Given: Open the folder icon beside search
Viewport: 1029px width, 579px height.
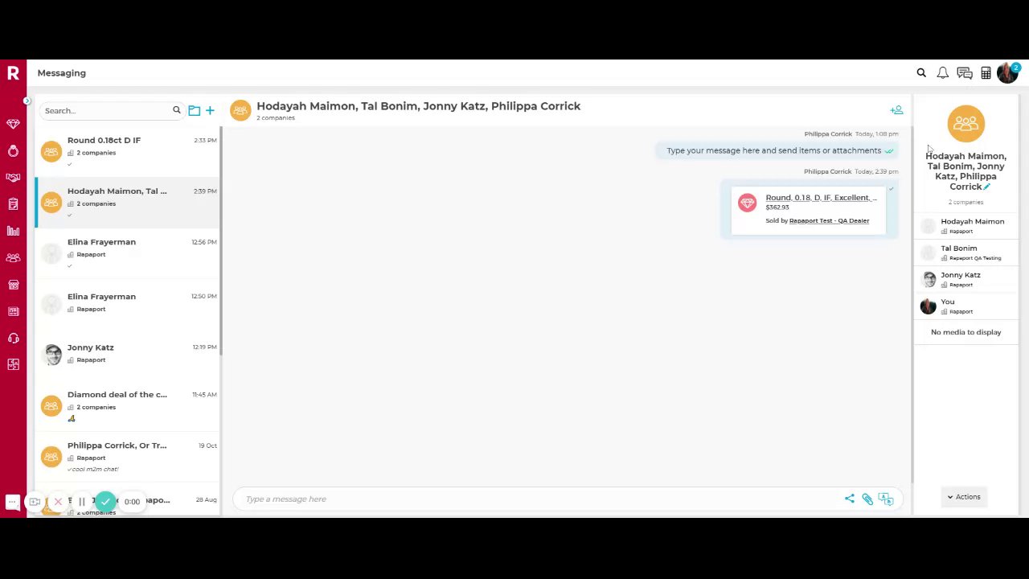Looking at the screenshot, I should point(194,110).
